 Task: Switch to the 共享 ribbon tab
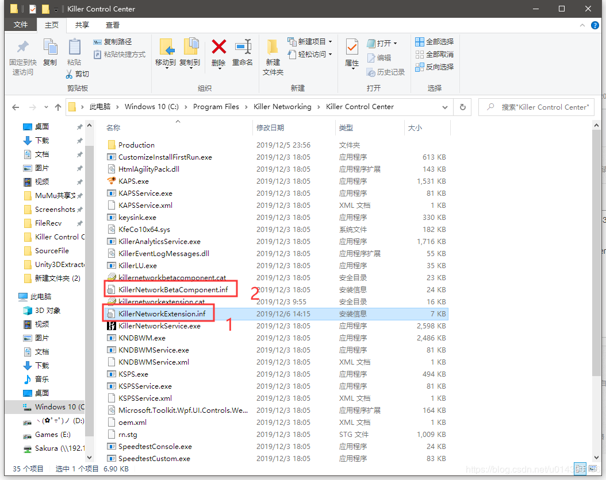82,25
